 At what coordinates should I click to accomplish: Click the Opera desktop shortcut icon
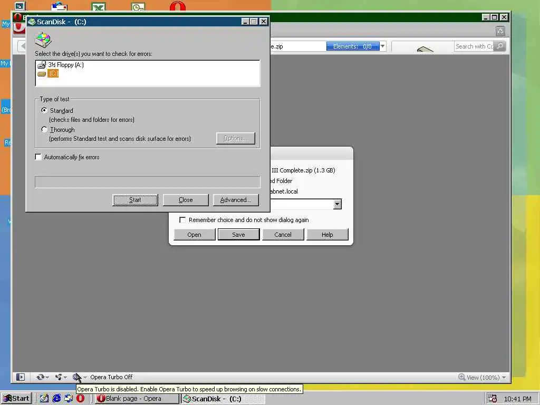point(178,5)
